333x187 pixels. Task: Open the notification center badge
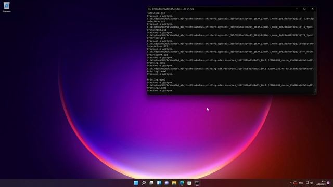(328, 183)
